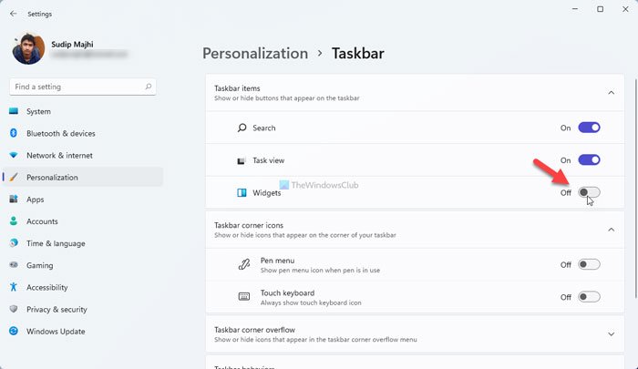The image size is (638, 369).
Task: Click the Windows Update icon
Action: point(14,332)
